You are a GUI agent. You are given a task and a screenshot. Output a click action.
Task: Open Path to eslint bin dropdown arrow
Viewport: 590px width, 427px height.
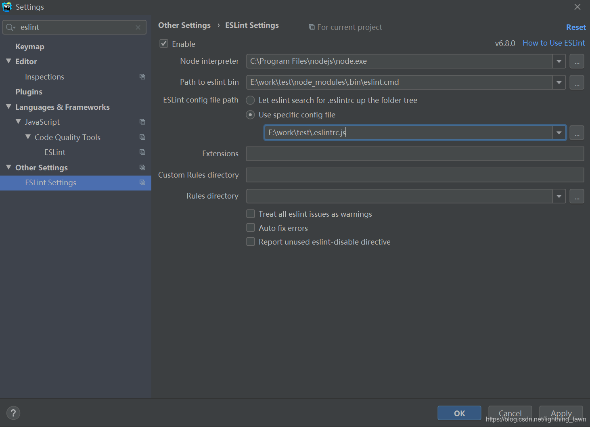[559, 82]
